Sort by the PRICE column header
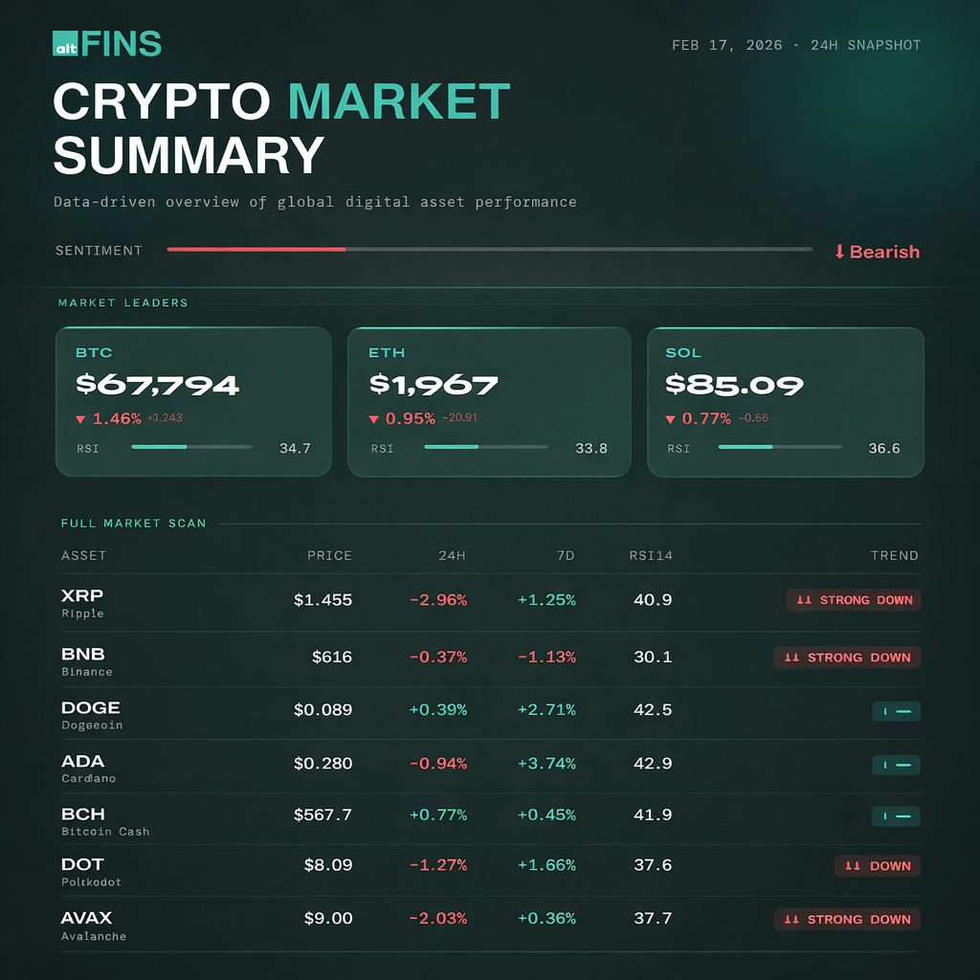 tap(329, 555)
